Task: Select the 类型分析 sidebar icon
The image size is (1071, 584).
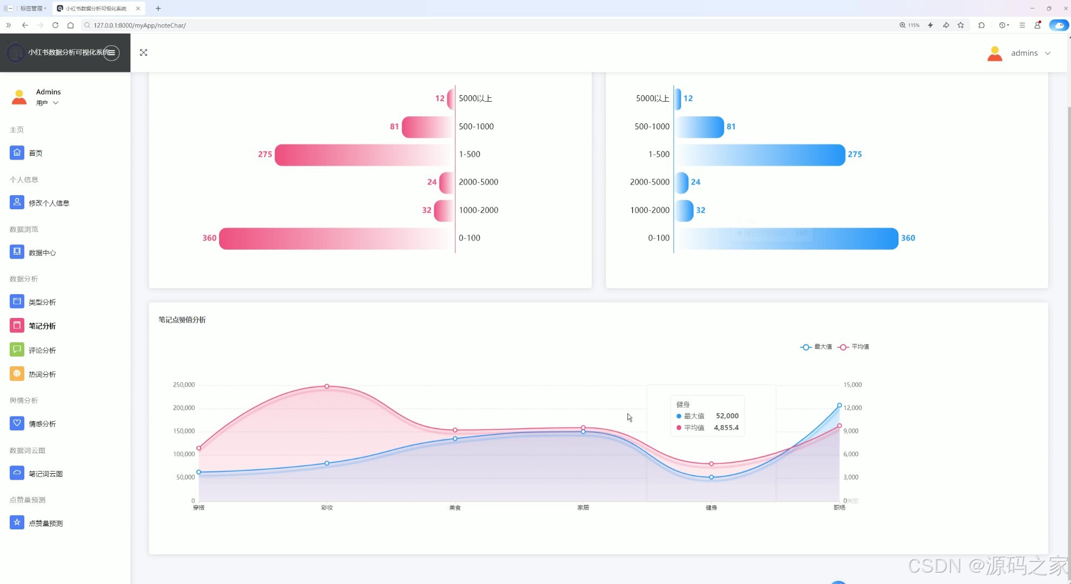Action: pyautogui.click(x=17, y=302)
